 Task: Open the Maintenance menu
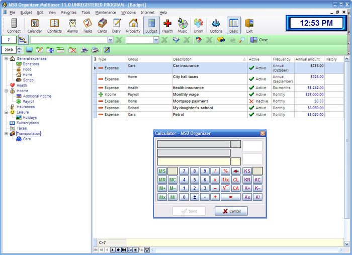(x=106, y=12)
